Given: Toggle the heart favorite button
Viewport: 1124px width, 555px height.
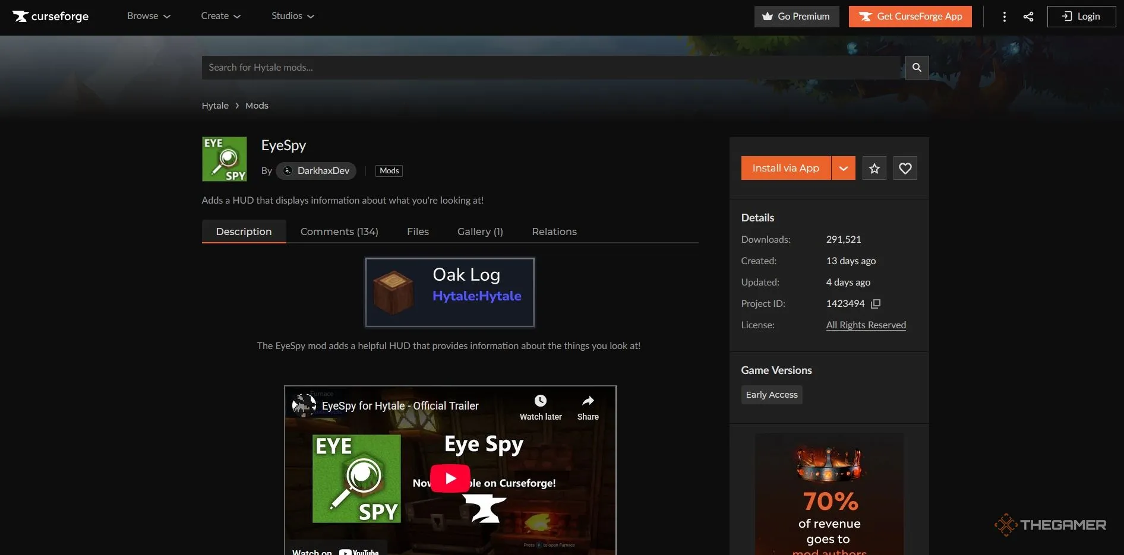Looking at the screenshot, I should 905,169.
